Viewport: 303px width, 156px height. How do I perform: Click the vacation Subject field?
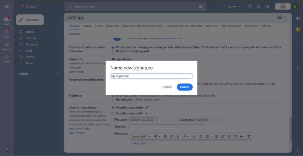(x=167, y=127)
